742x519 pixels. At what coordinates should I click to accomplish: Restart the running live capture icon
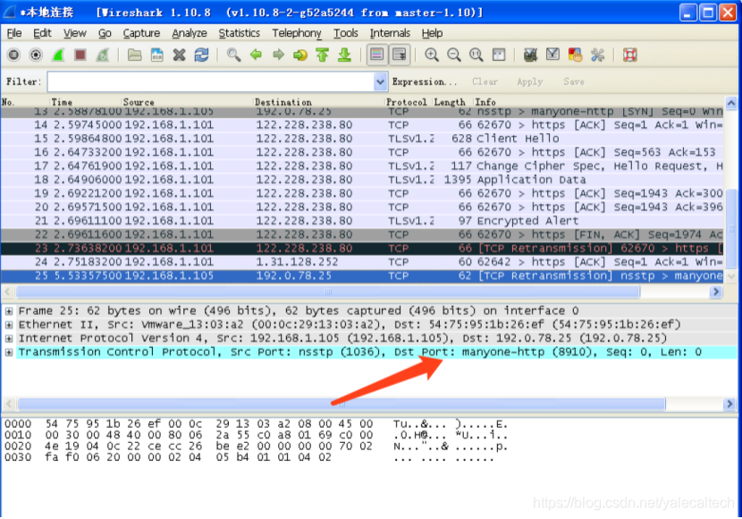pos(103,55)
